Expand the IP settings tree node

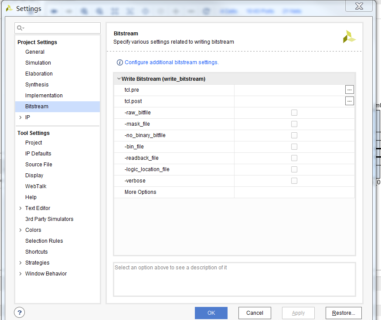pyautogui.click(x=20, y=117)
